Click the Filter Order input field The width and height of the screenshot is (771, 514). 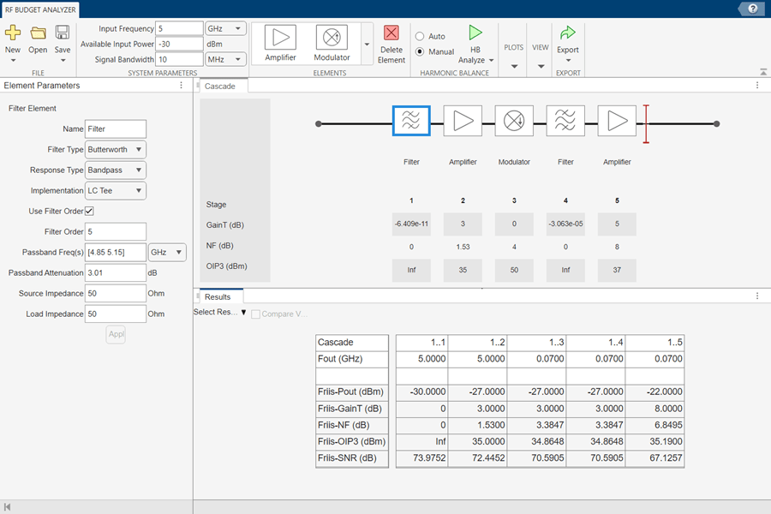115,231
